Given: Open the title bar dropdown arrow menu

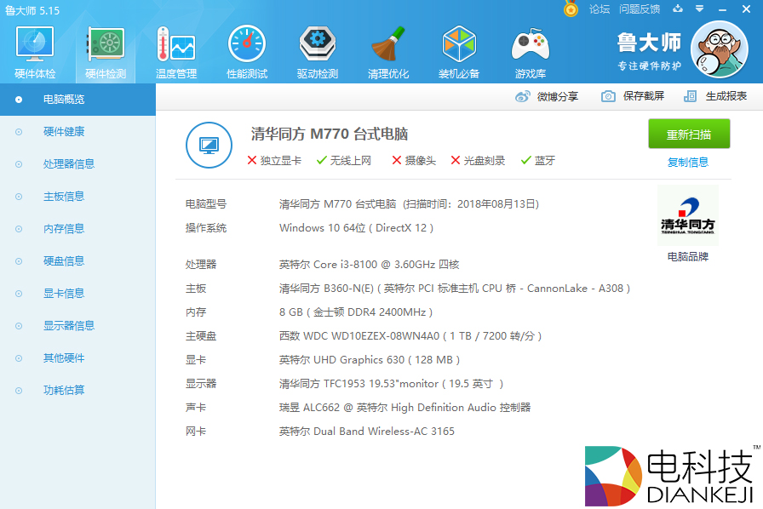Looking at the screenshot, I should click(700, 9).
